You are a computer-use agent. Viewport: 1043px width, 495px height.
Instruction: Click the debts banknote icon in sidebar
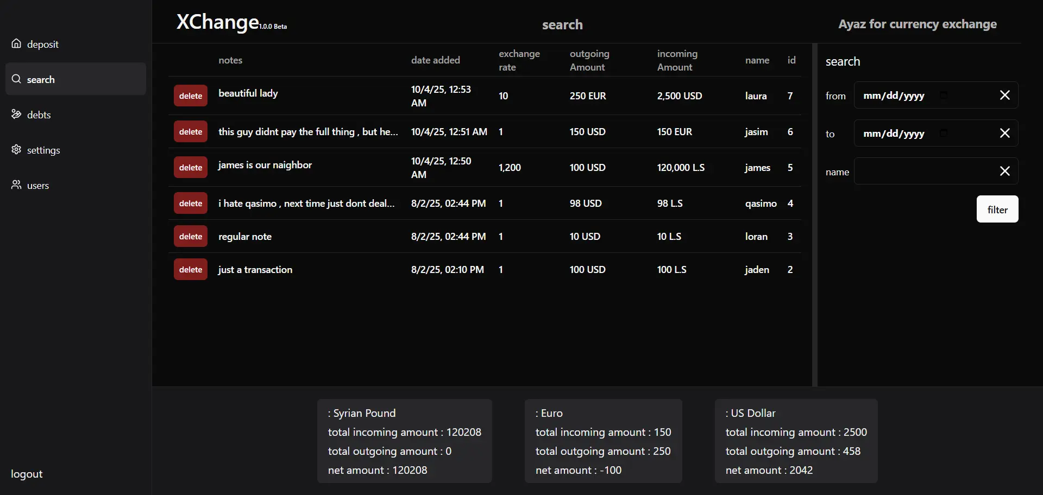coord(16,115)
